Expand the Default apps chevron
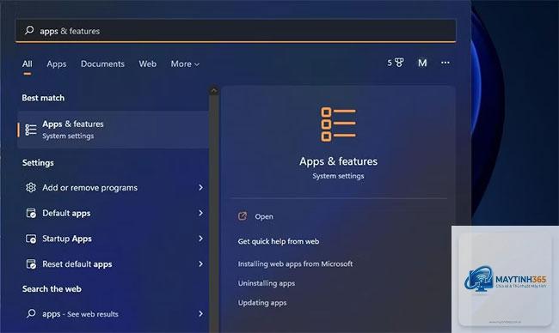The image size is (559, 333). tap(200, 213)
